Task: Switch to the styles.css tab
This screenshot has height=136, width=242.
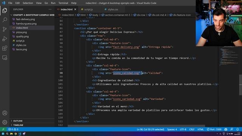Action: coord(113,9)
